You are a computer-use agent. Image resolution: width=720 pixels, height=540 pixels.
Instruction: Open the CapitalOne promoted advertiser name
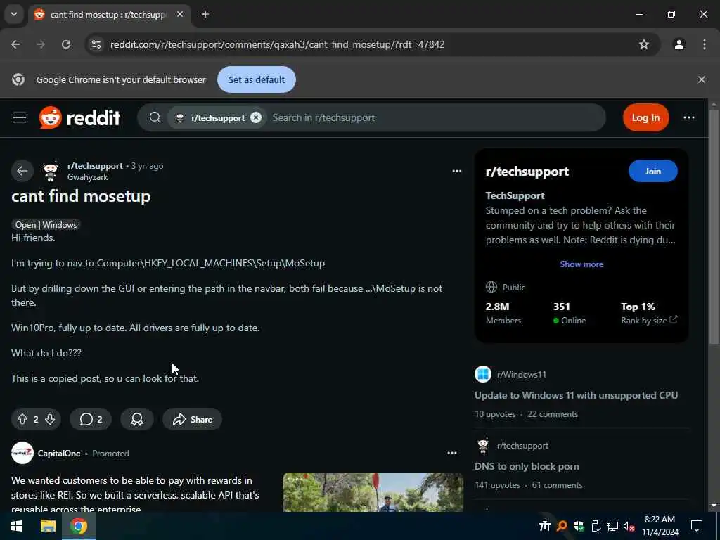[x=59, y=454]
